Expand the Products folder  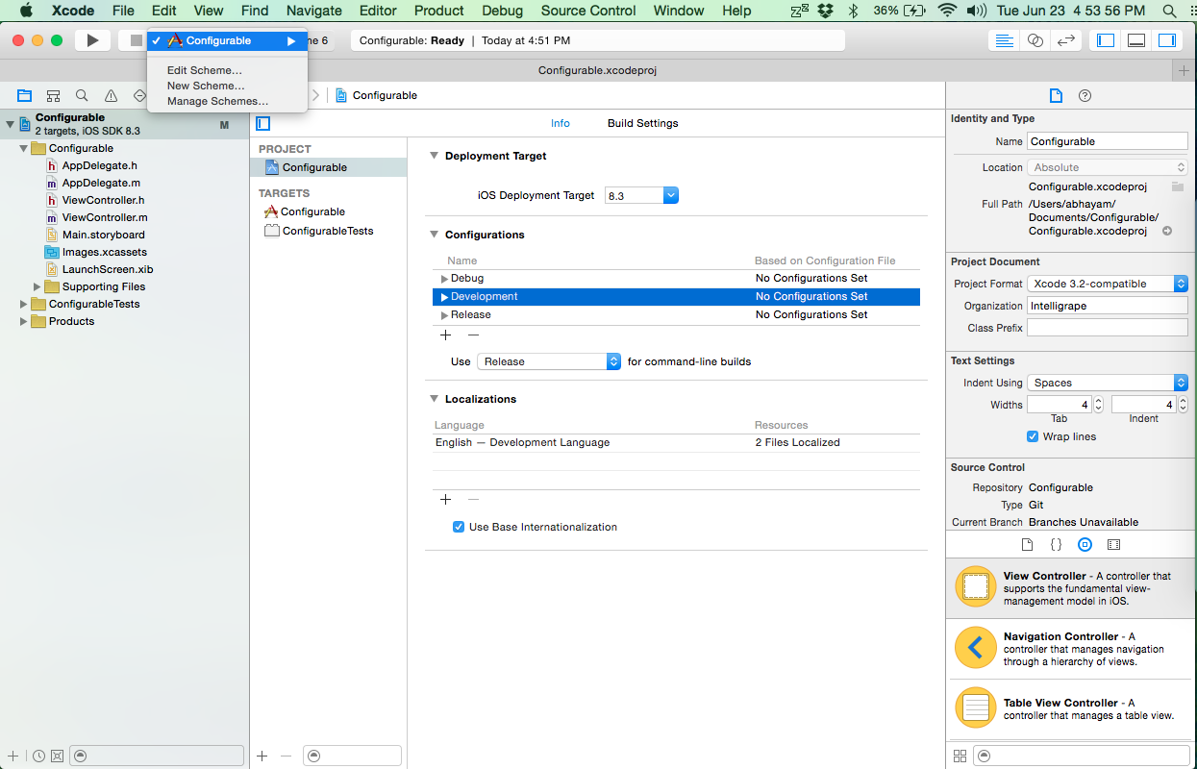point(24,321)
